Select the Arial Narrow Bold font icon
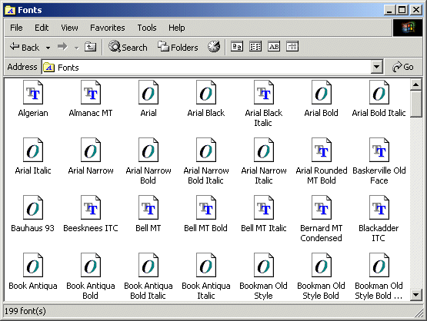The image size is (427, 321). coord(148,150)
